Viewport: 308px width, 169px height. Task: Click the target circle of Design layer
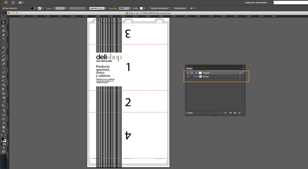[240, 76]
